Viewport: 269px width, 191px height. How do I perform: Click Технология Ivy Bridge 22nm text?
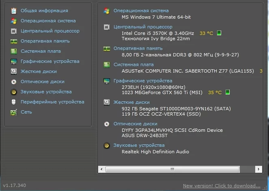pyautogui.click(x=156, y=39)
